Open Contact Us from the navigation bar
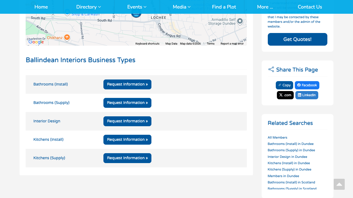 pos(310,7)
